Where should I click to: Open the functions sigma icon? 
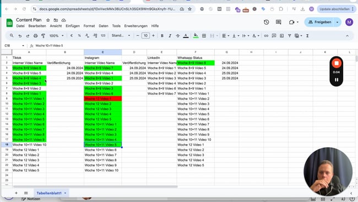coord(307,36)
